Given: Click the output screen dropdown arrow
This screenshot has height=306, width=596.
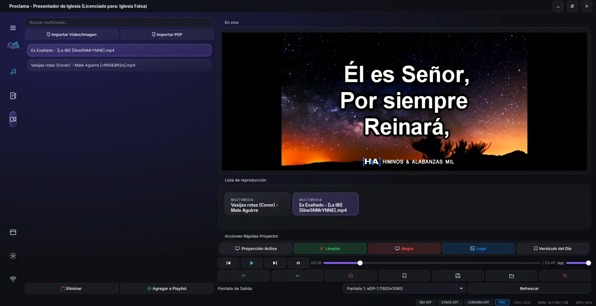Looking at the screenshot, I should coord(461,288).
